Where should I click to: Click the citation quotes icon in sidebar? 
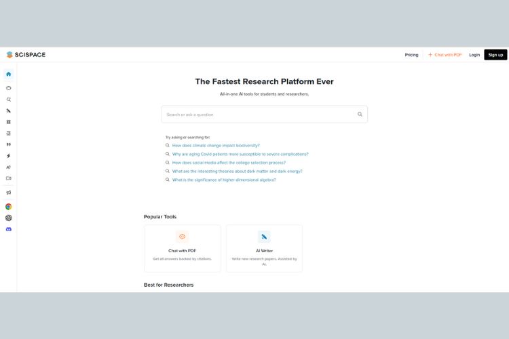[8, 144]
